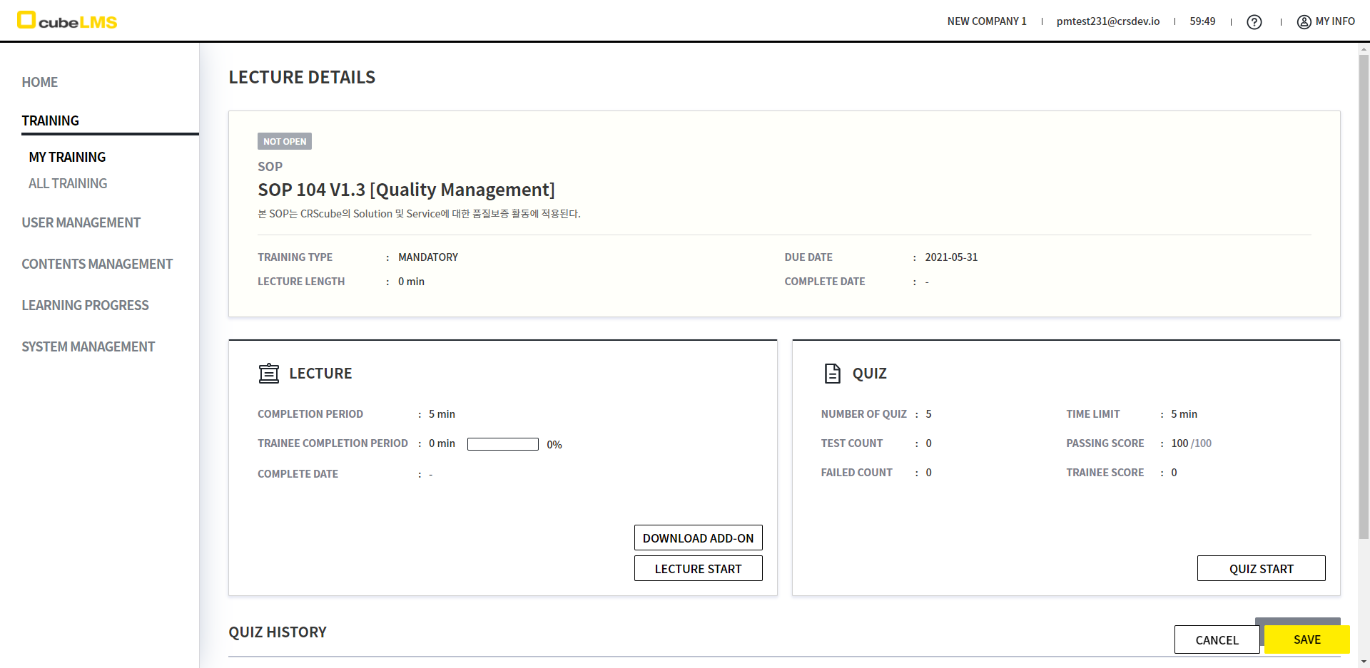
Task: Click the yellow SAVE button
Action: (1306, 639)
